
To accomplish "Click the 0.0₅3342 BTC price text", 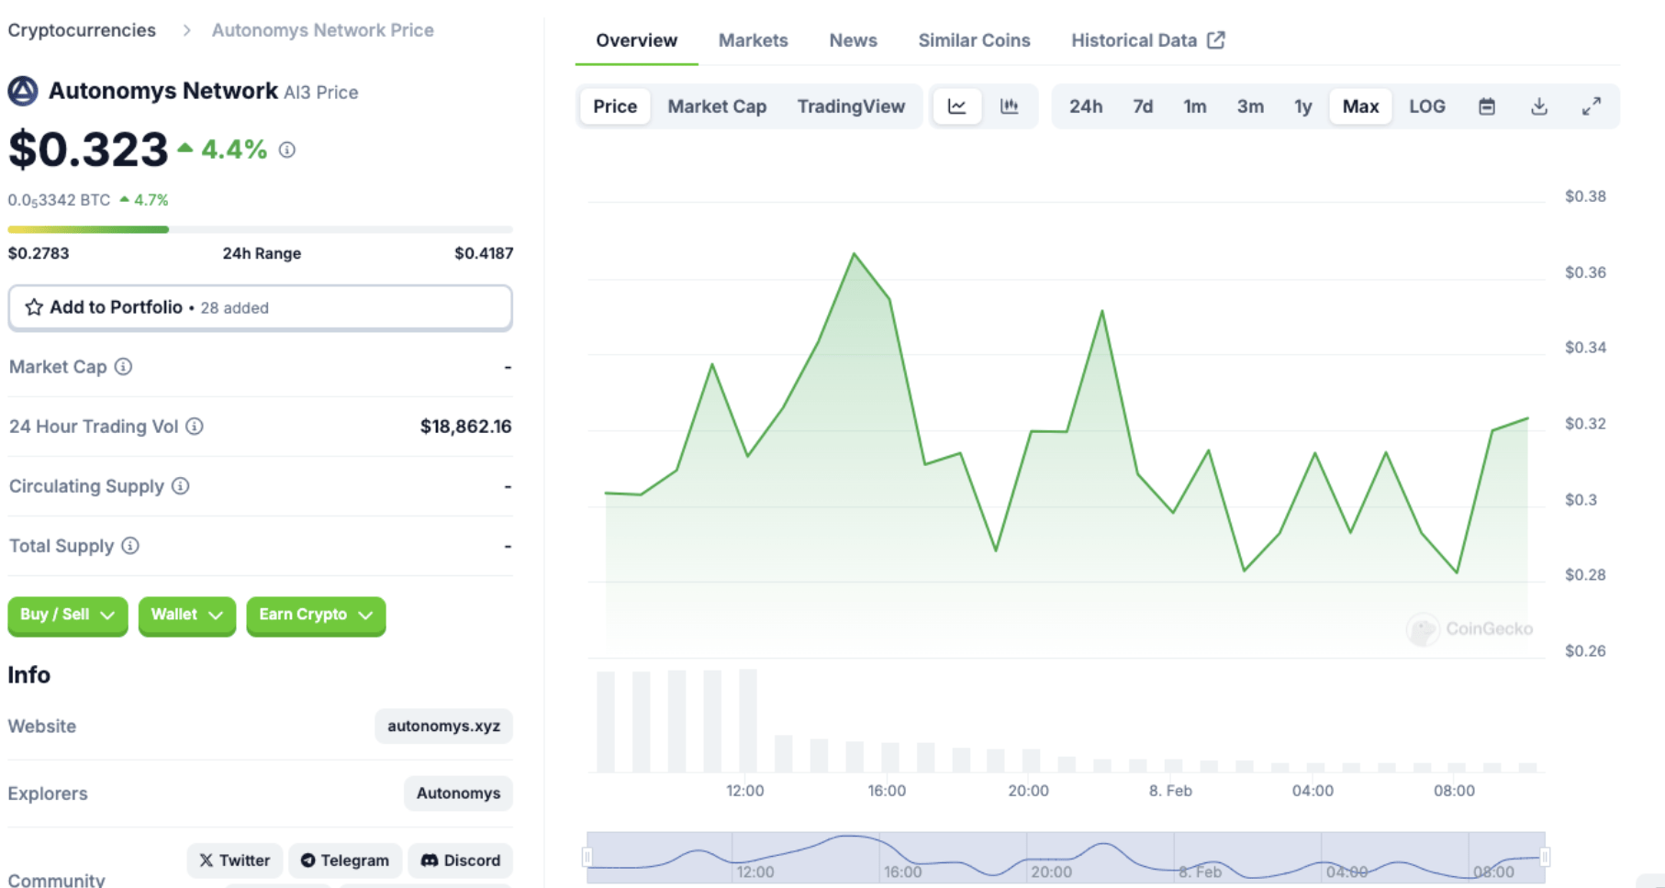I will pyautogui.click(x=59, y=200).
